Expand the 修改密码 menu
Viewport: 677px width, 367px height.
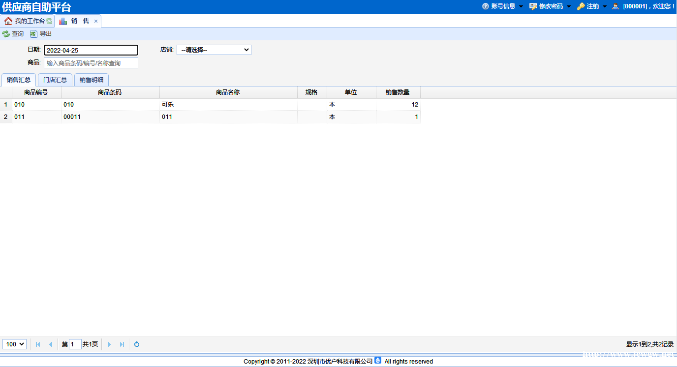coord(550,6)
